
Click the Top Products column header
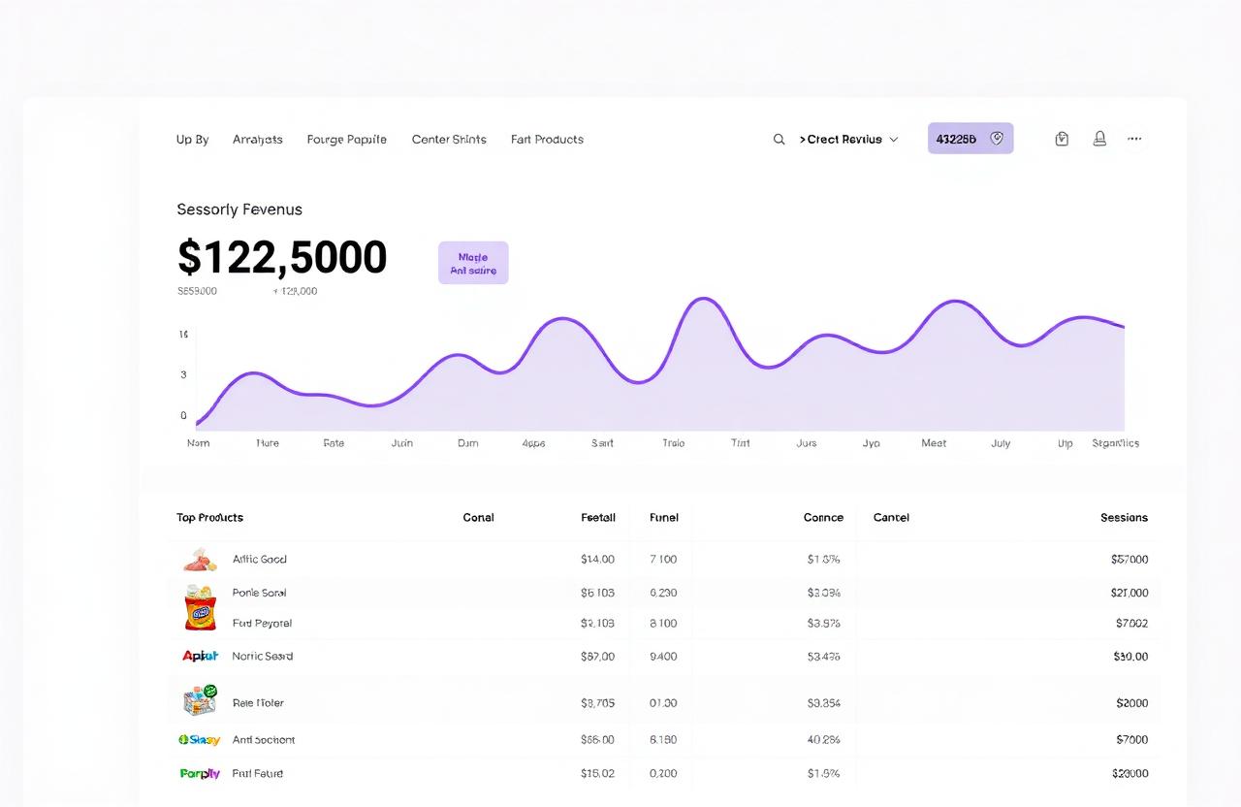(x=210, y=518)
